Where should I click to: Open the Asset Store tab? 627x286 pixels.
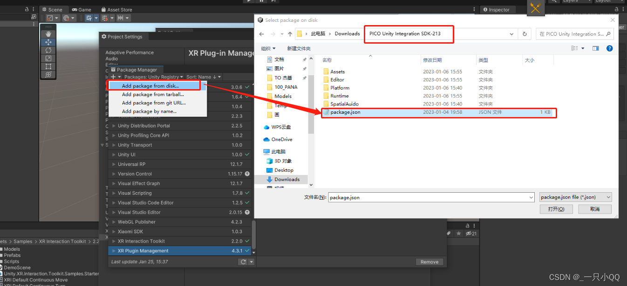tap(116, 9)
